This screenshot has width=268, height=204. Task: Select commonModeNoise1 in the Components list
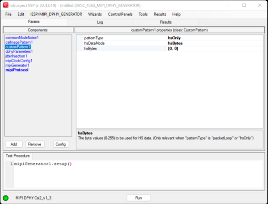coord(22,37)
